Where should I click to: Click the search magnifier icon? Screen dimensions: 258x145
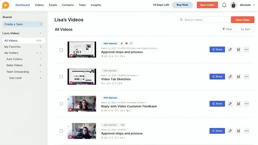(181, 20)
